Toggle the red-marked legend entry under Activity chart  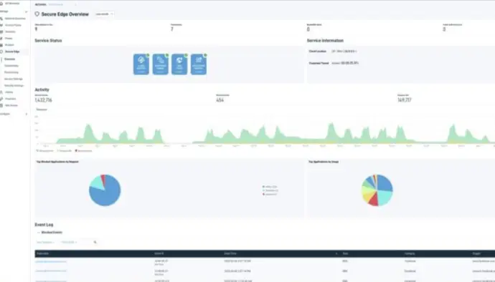[x=83, y=150]
